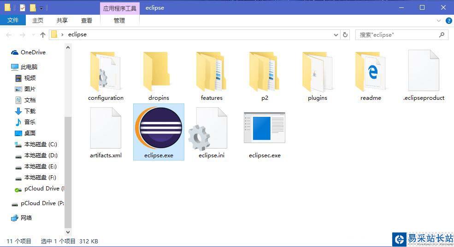
Task: Open the dropins folder icon
Action: 156,72
